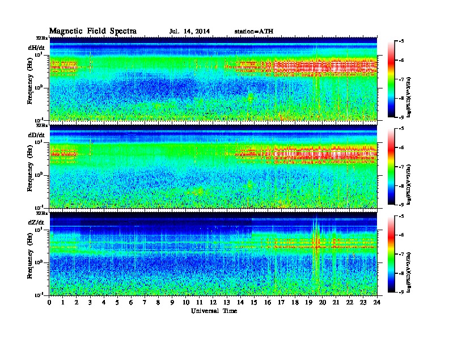Click the dH/dt panel color bar

click(x=391, y=79)
